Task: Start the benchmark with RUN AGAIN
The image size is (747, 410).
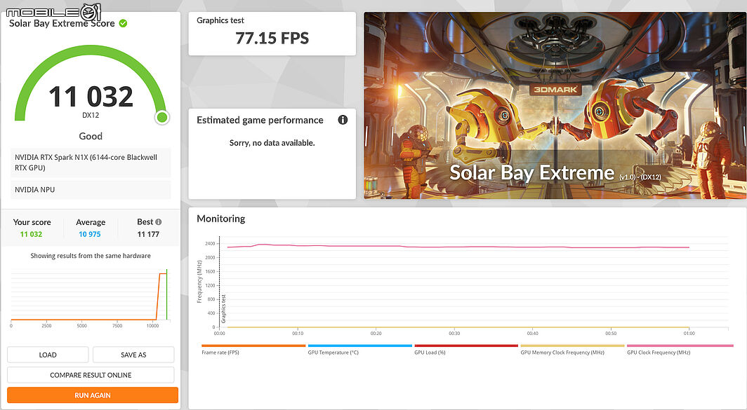Action: tap(93, 395)
